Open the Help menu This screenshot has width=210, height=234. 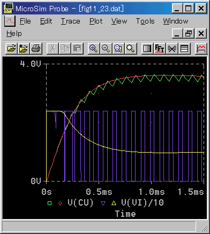14,33
